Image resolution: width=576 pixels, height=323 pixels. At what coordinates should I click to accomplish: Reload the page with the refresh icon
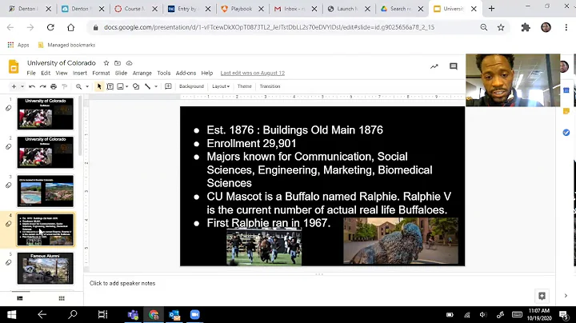tap(50, 27)
